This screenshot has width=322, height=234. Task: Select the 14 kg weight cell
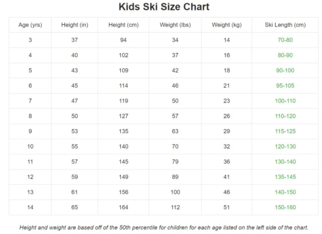pos(227,40)
